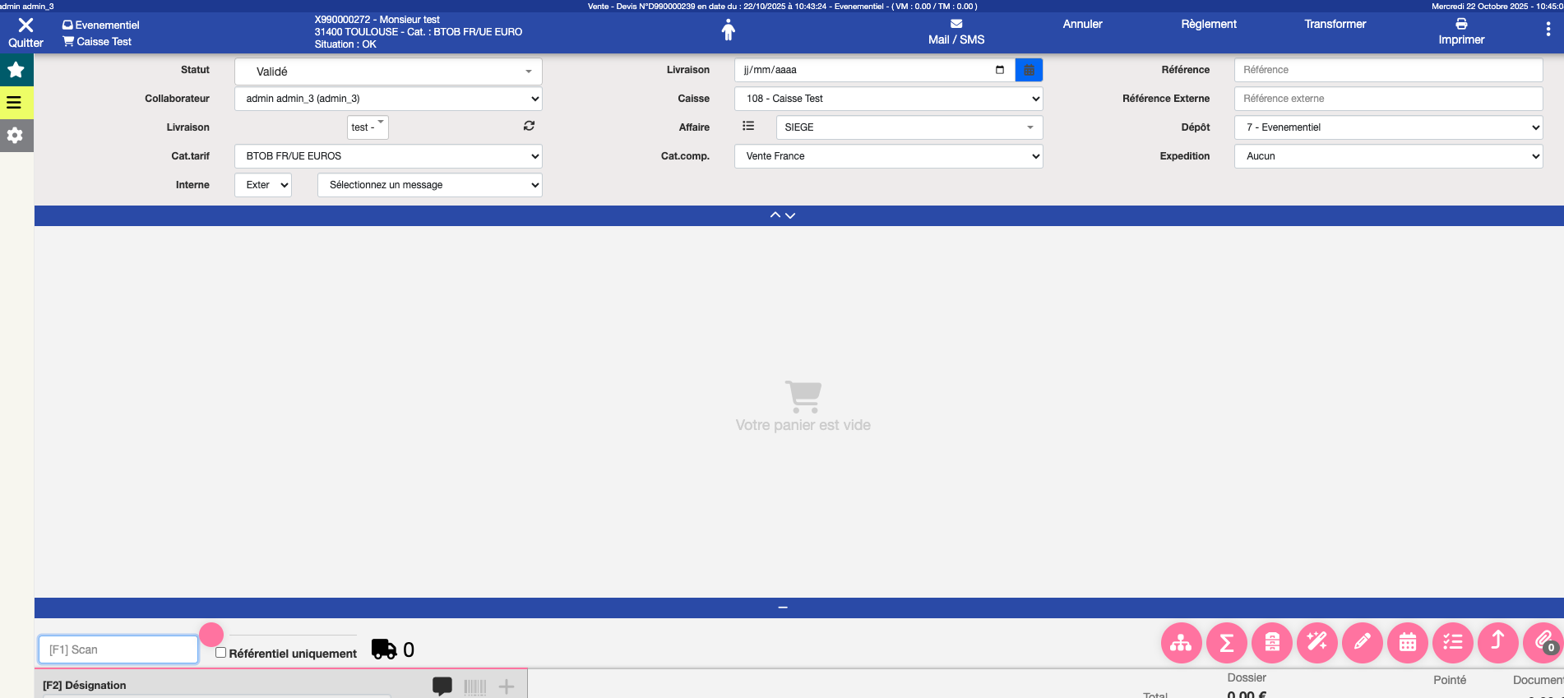Open the favorites star in sidebar
The width and height of the screenshot is (1564, 698).
tap(16, 70)
